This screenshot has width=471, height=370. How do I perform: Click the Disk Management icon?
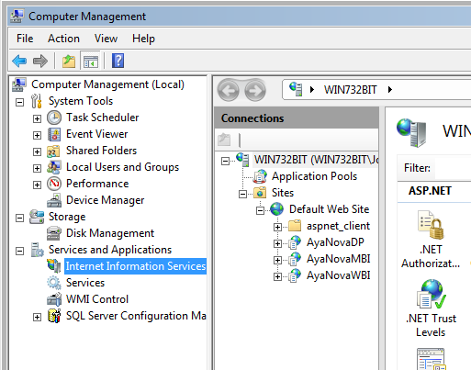pyautogui.click(x=54, y=233)
